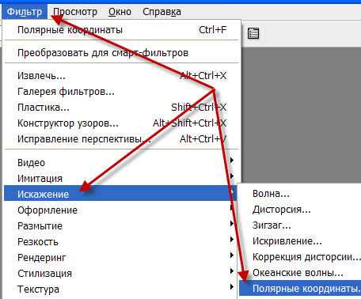Choose Преобразовать для смарт-фильтров
The width and height of the screenshot is (361, 299).
coord(122,53)
